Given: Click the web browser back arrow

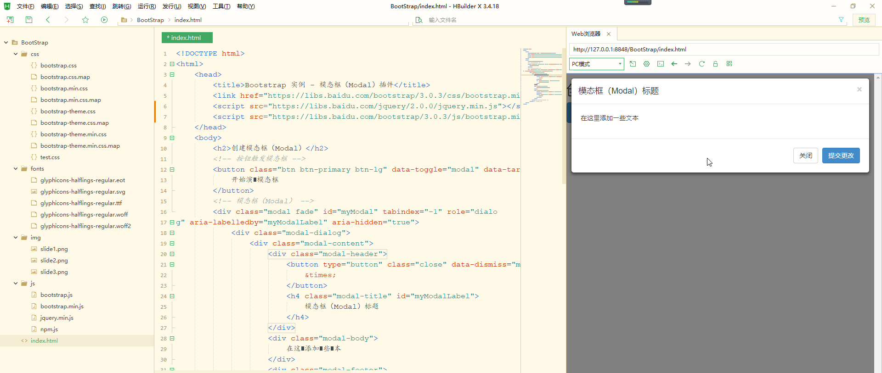Looking at the screenshot, I should tap(674, 64).
